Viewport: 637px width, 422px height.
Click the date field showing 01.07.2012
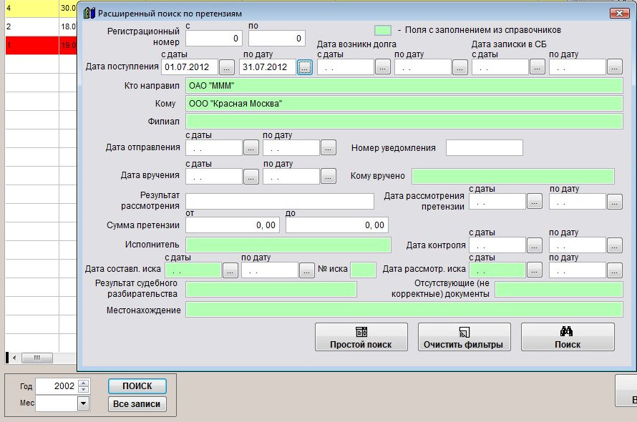(x=190, y=67)
